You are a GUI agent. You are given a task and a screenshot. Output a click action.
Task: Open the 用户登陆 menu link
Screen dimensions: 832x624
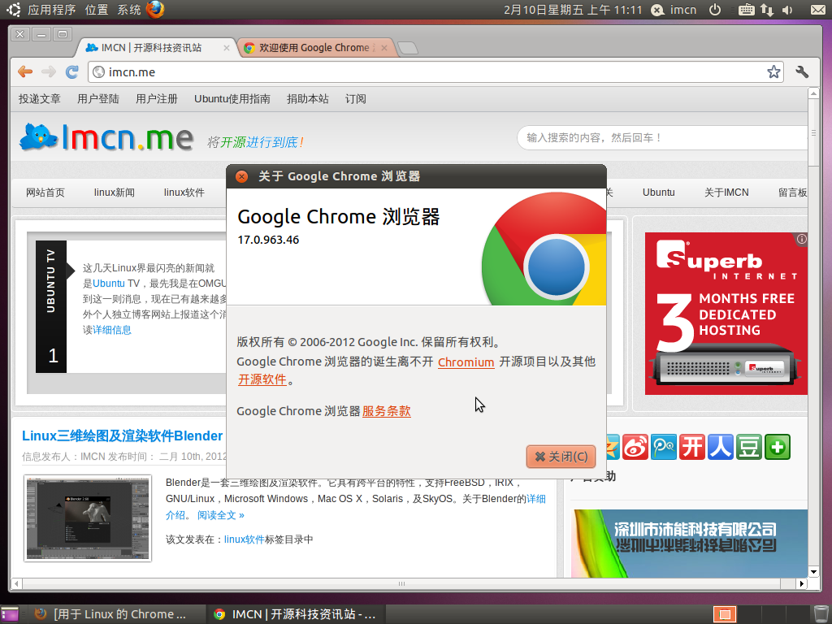tap(98, 99)
